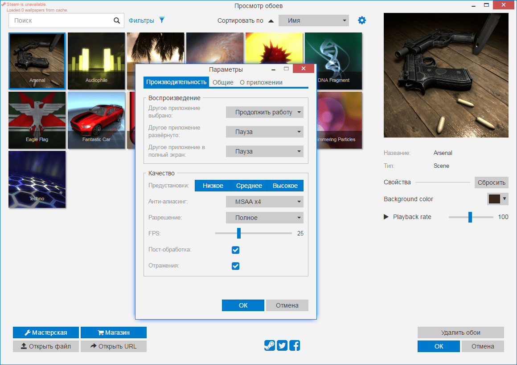The image size is (517, 365).
Task: Click the Мастерская button
Action: 46,333
